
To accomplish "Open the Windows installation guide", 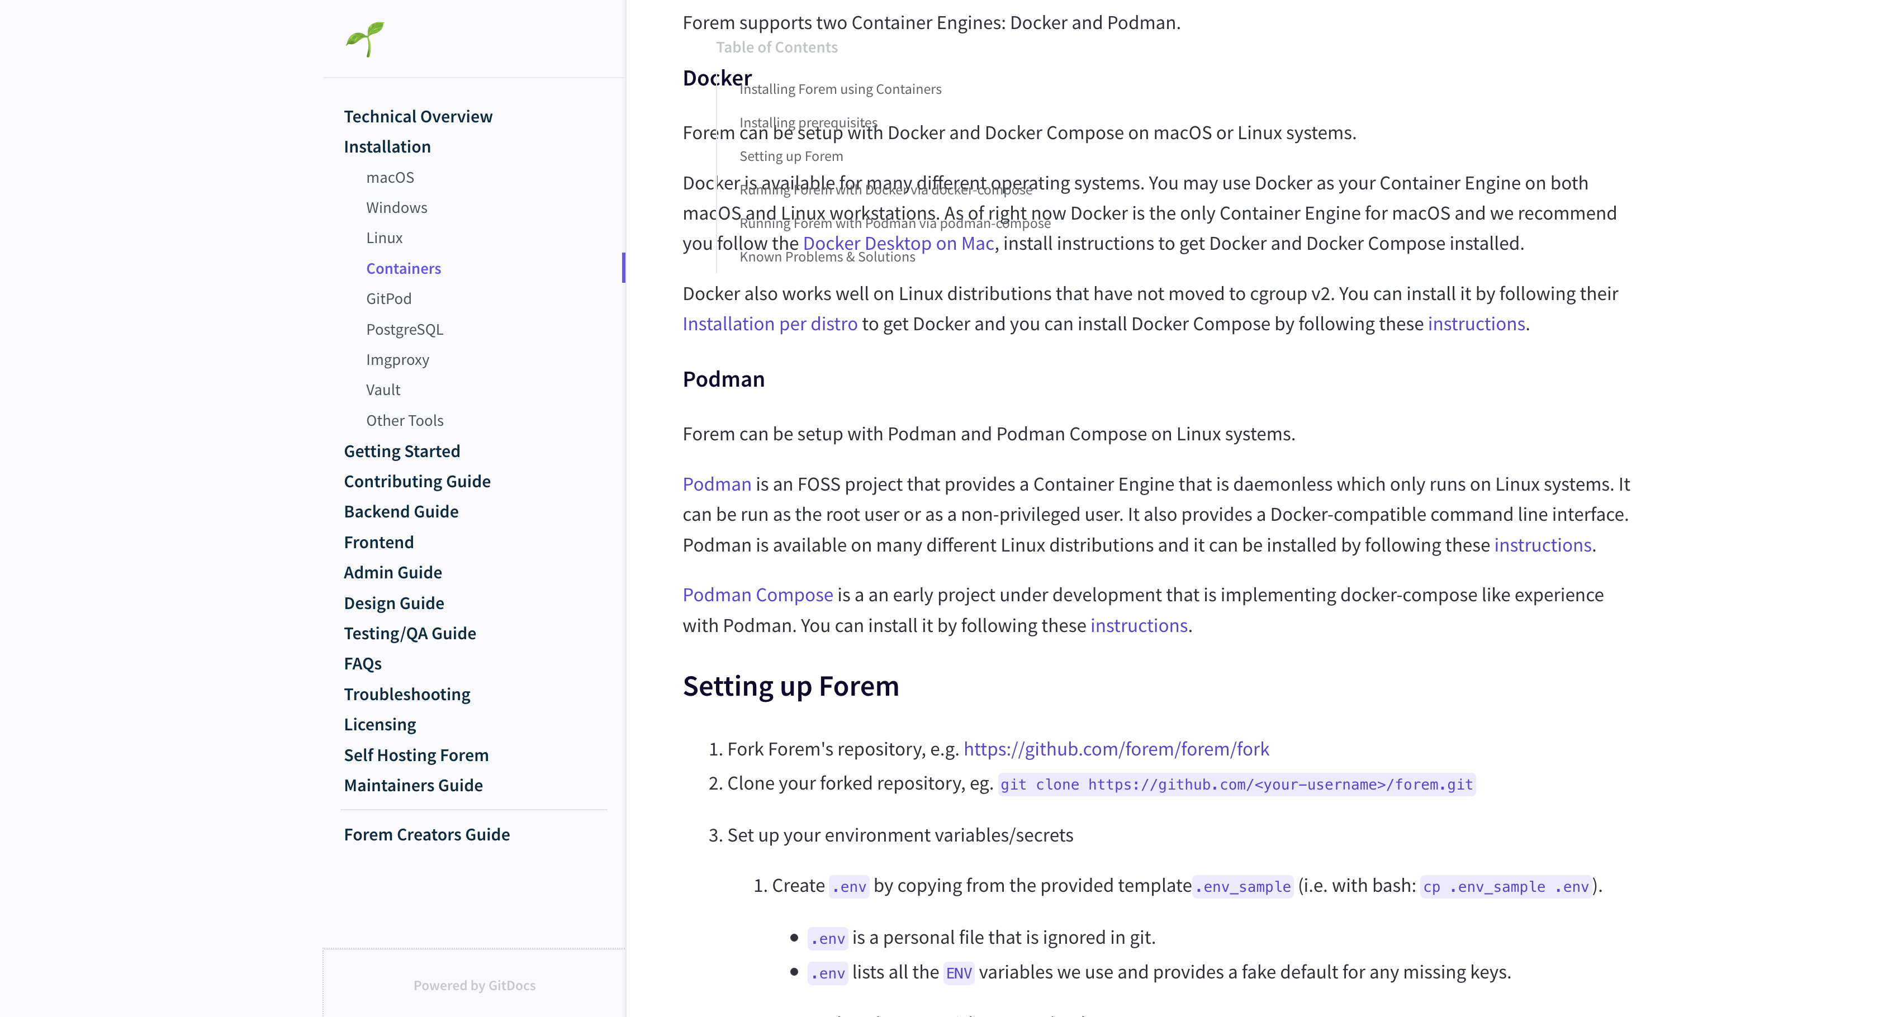I will click(397, 207).
